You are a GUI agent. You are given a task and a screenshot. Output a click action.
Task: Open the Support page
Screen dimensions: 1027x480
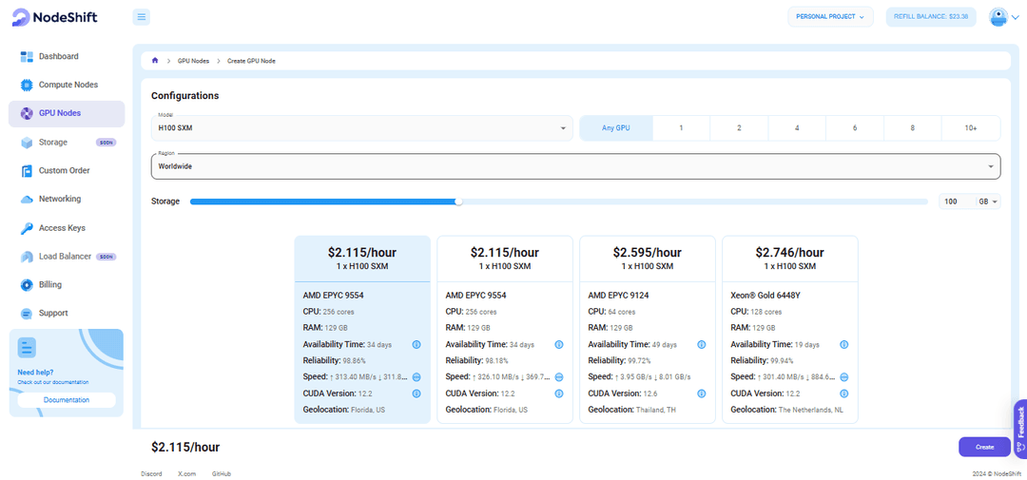(x=67, y=313)
